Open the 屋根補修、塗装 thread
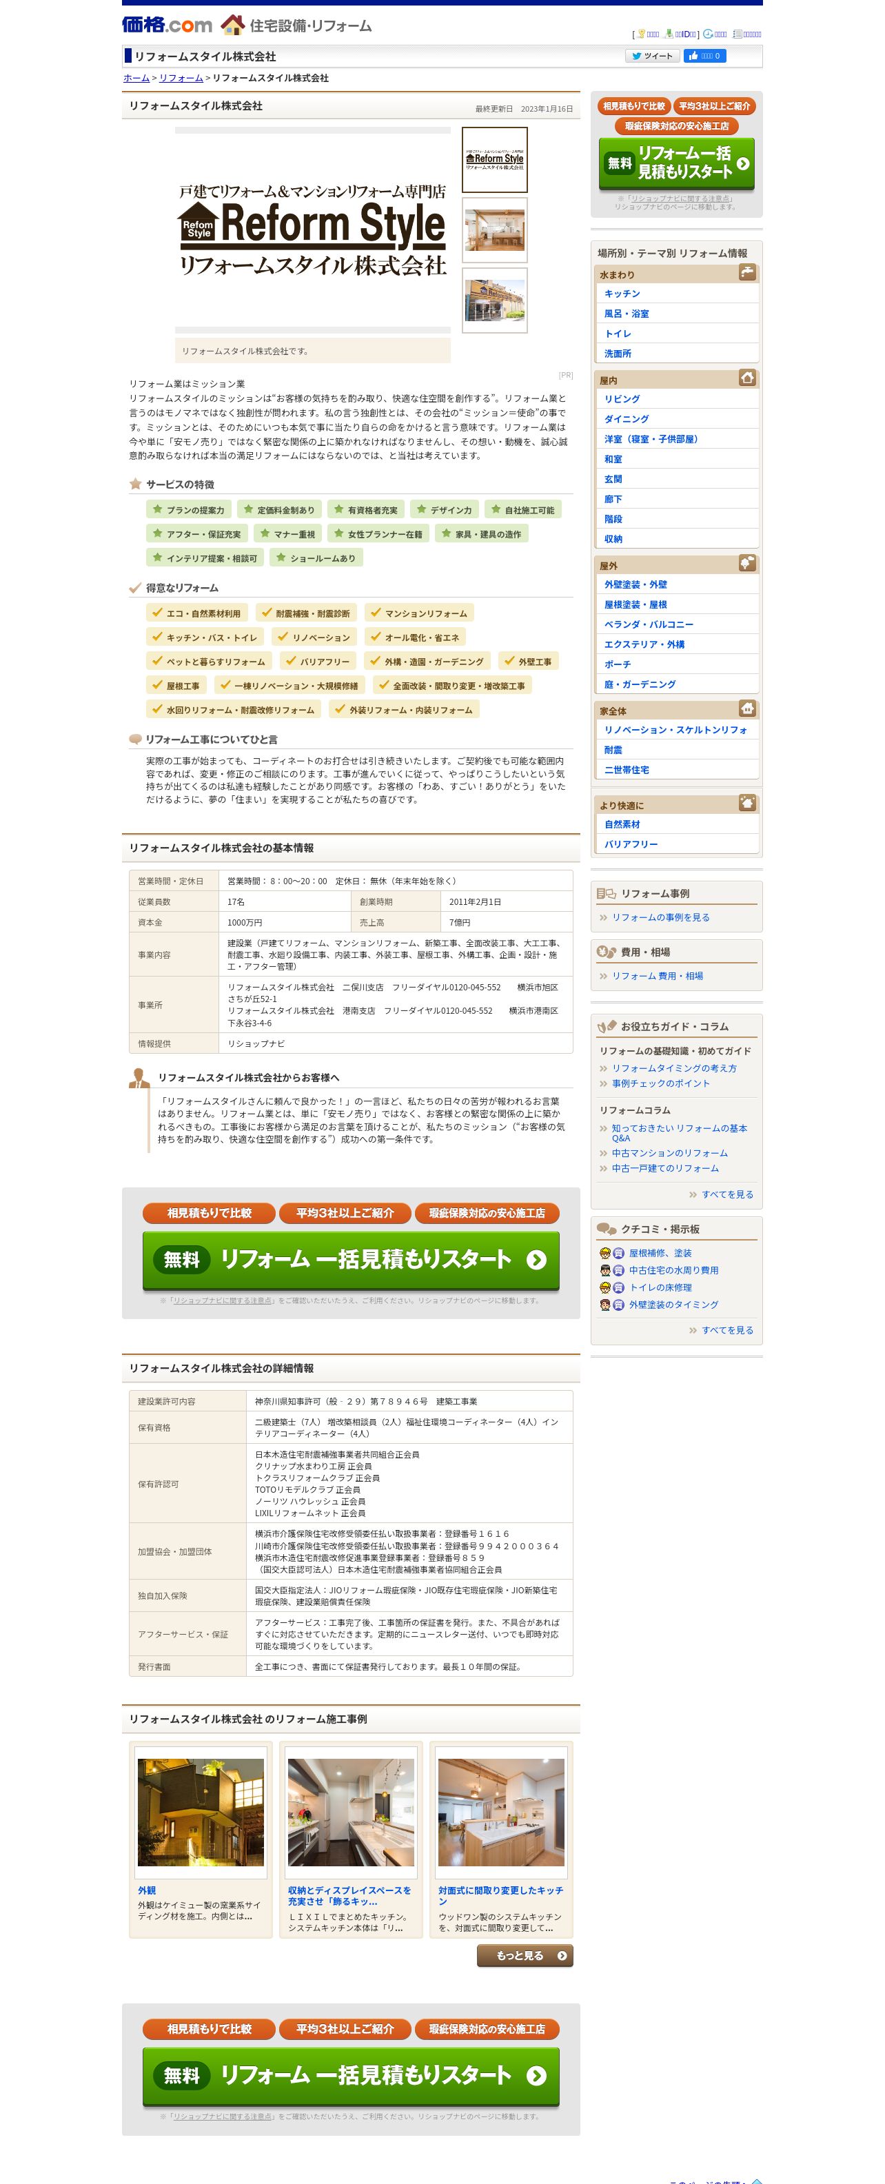Image resolution: width=885 pixels, height=2184 pixels. click(x=660, y=1253)
